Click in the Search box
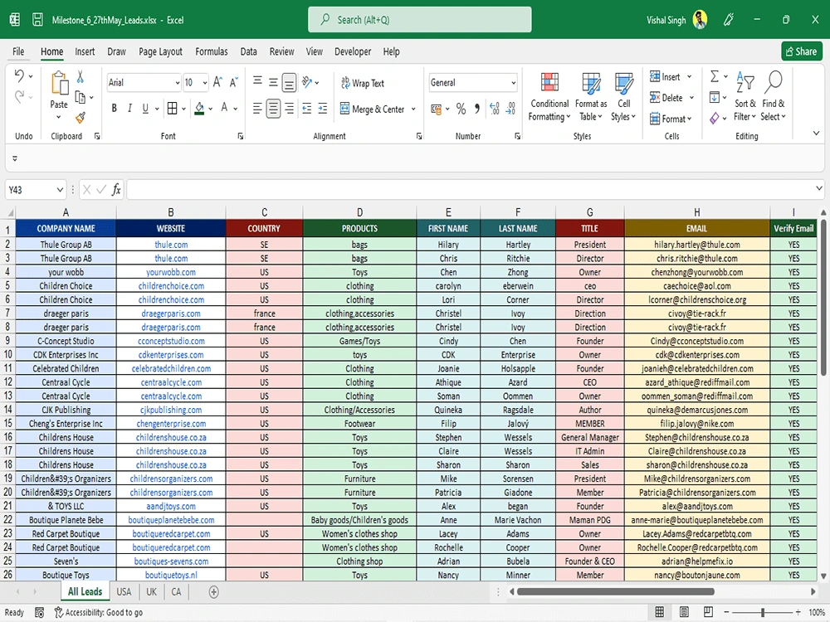 (x=420, y=20)
